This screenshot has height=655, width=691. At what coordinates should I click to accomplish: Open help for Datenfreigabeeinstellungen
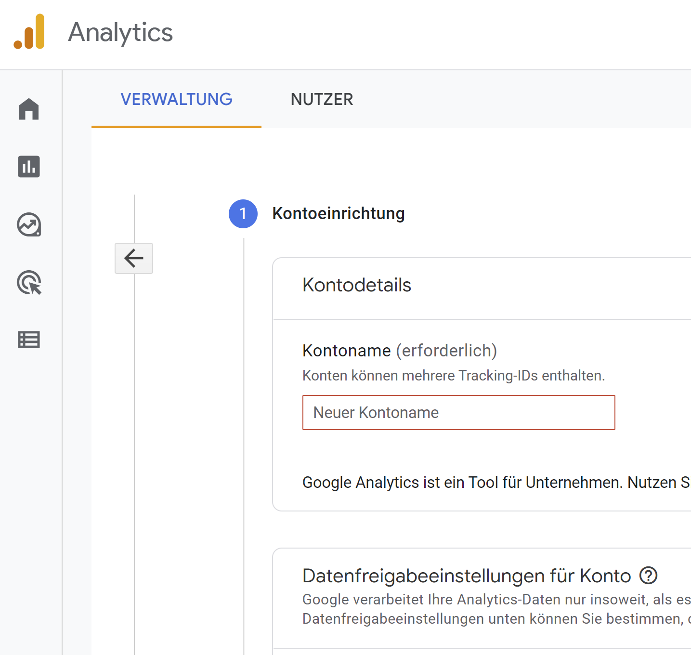coord(649,575)
